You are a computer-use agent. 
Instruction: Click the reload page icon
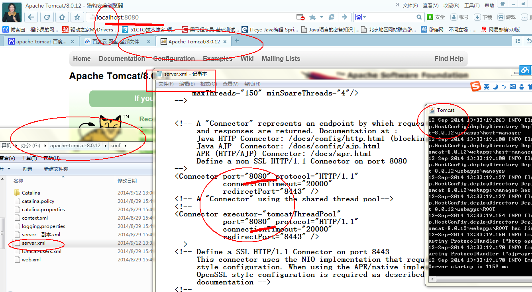pos(47,17)
